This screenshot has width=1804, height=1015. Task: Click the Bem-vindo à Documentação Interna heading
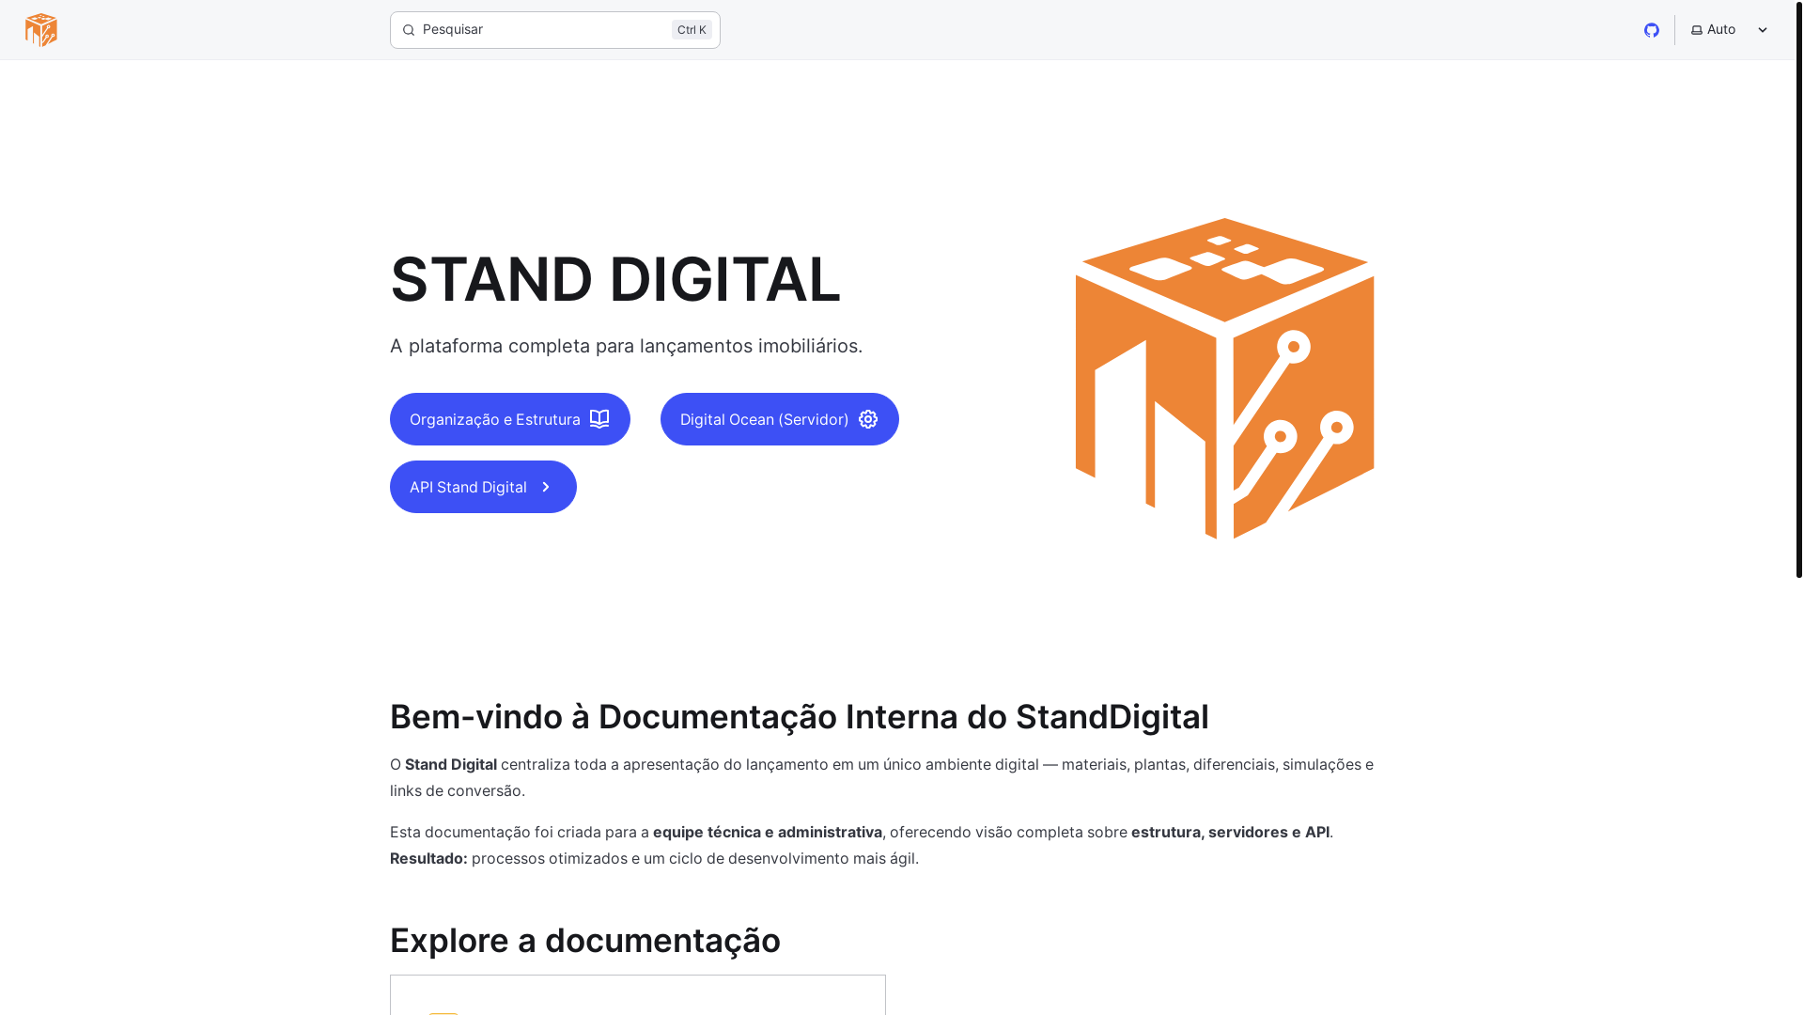point(800,717)
